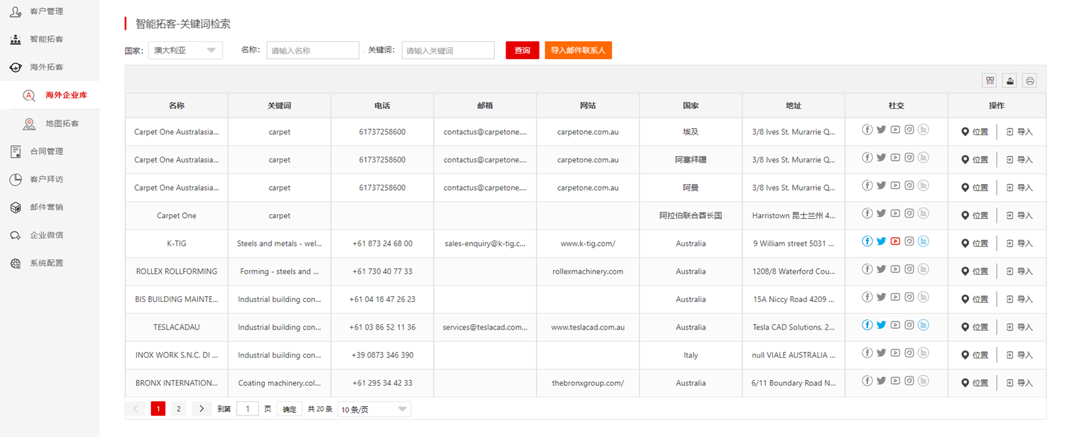Click www.teslacad.com.au website cell
The width and height of the screenshot is (1072, 437).
coord(588,327)
